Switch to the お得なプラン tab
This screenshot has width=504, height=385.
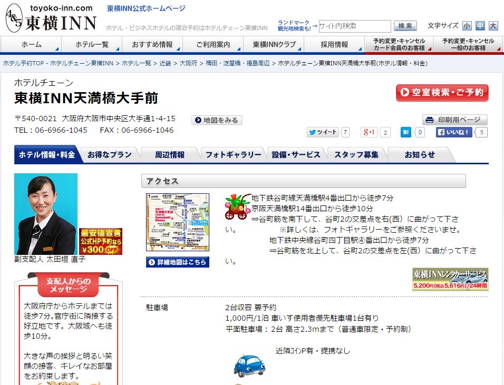pos(110,155)
